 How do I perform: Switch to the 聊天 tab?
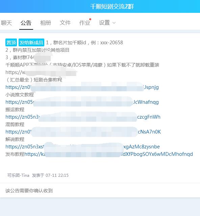(x=6, y=23)
